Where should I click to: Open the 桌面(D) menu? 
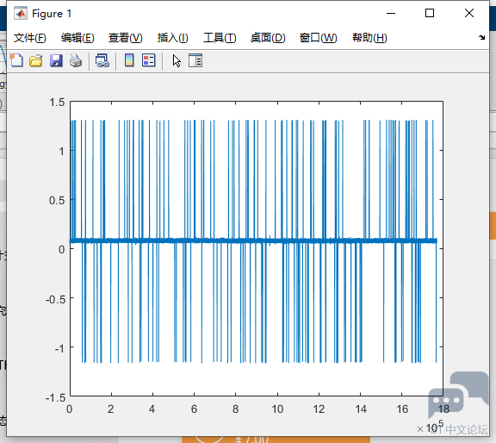(268, 38)
